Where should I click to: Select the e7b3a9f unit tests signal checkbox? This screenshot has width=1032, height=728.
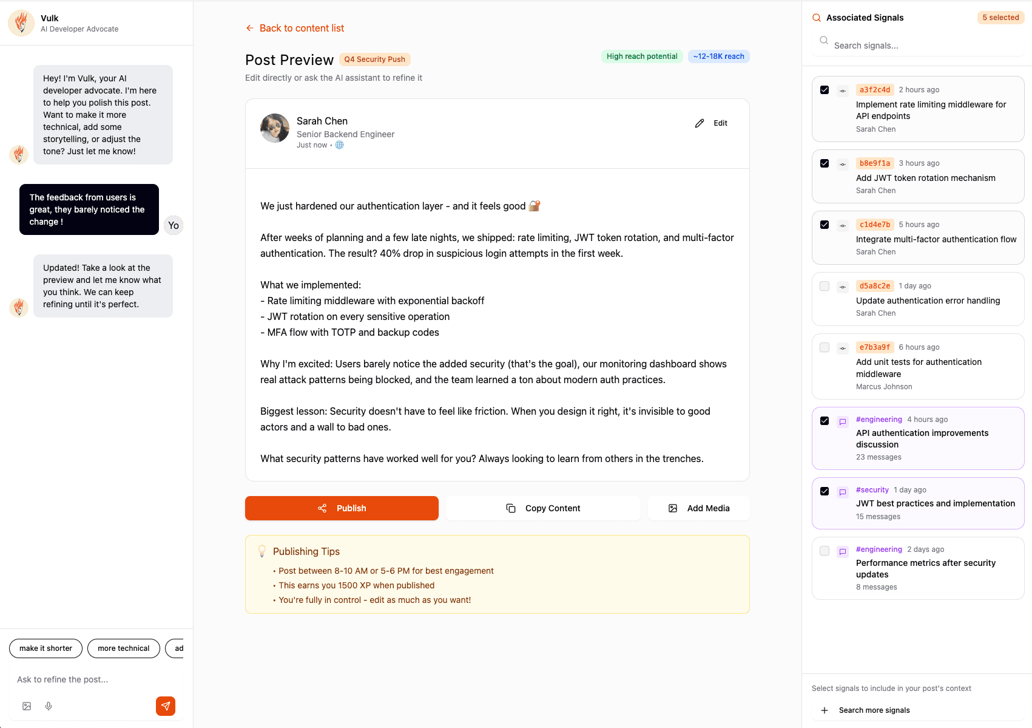click(x=825, y=347)
